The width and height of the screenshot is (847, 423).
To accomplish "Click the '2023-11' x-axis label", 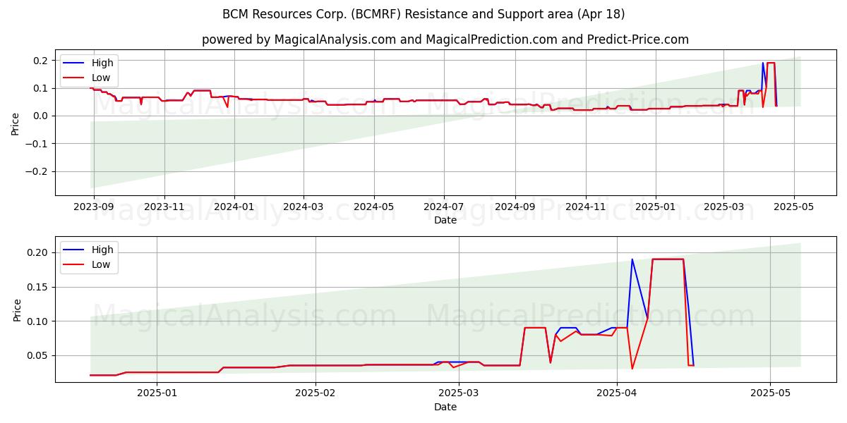I will pyautogui.click(x=164, y=207).
